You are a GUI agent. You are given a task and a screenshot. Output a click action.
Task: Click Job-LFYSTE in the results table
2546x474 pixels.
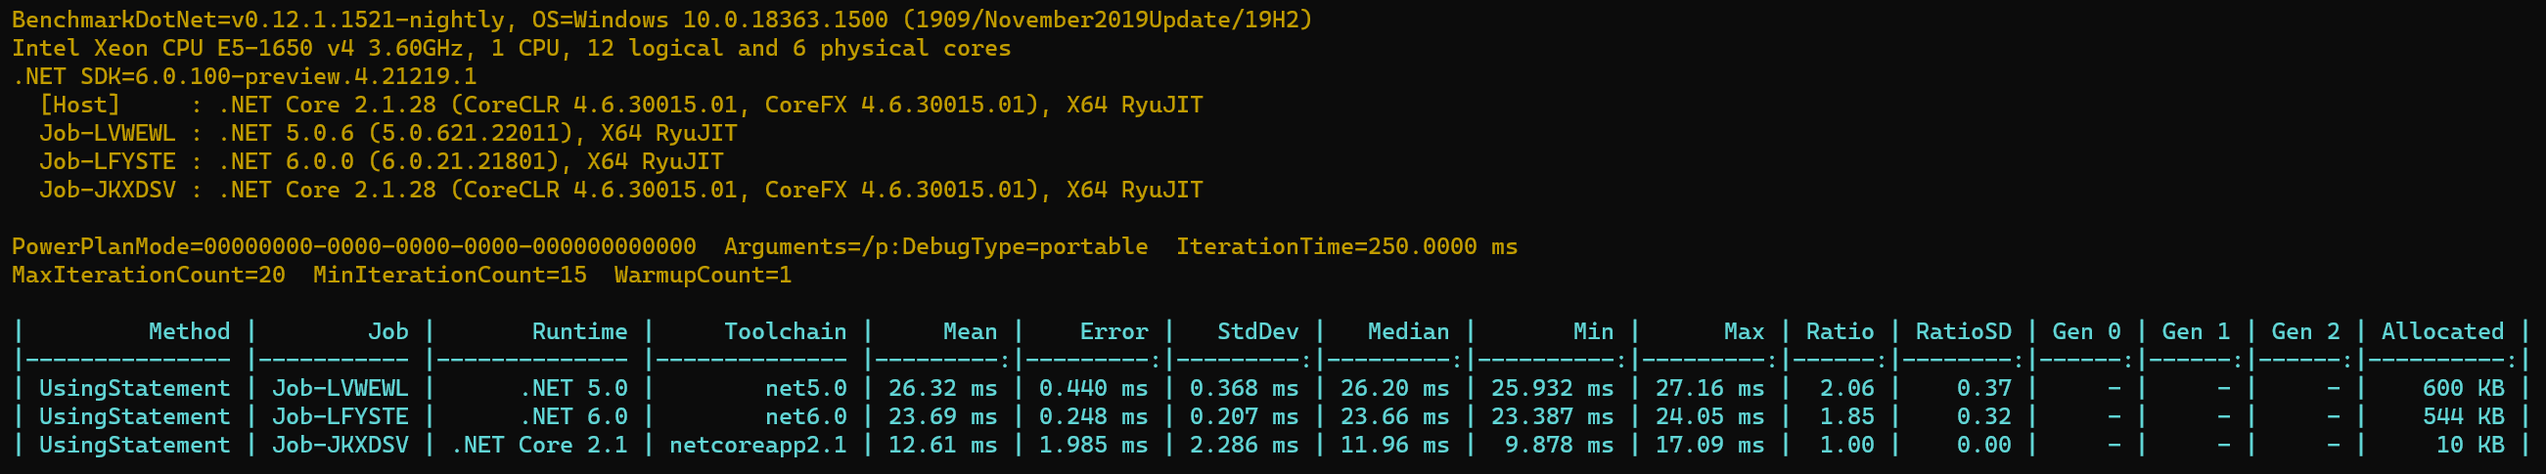pyautogui.click(x=340, y=416)
